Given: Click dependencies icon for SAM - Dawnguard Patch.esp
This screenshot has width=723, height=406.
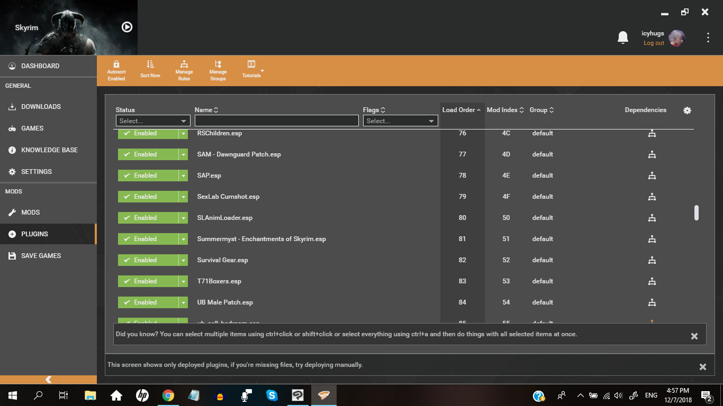Looking at the screenshot, I should tap(652, 154).
